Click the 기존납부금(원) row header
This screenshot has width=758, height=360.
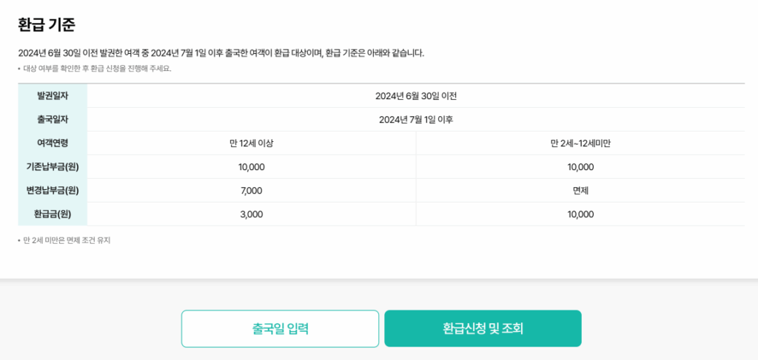click(x=53, y=167)
